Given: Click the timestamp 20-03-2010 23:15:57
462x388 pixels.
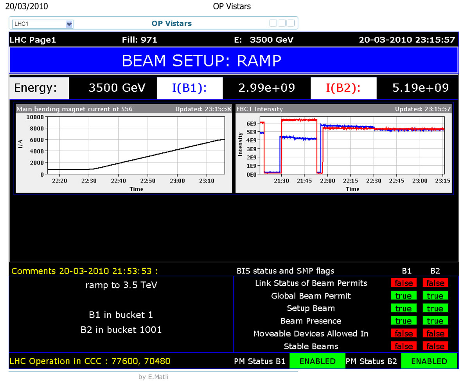Looking at the screenshot, I should click(407, 40).
